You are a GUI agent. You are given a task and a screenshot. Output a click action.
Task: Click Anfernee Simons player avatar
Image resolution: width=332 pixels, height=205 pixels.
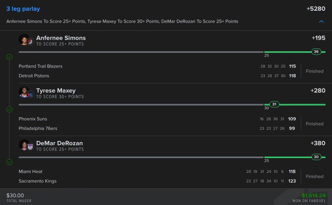tap(23, 40)
